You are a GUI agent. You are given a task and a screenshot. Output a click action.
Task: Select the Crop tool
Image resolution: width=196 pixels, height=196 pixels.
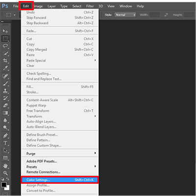[5, 61]
